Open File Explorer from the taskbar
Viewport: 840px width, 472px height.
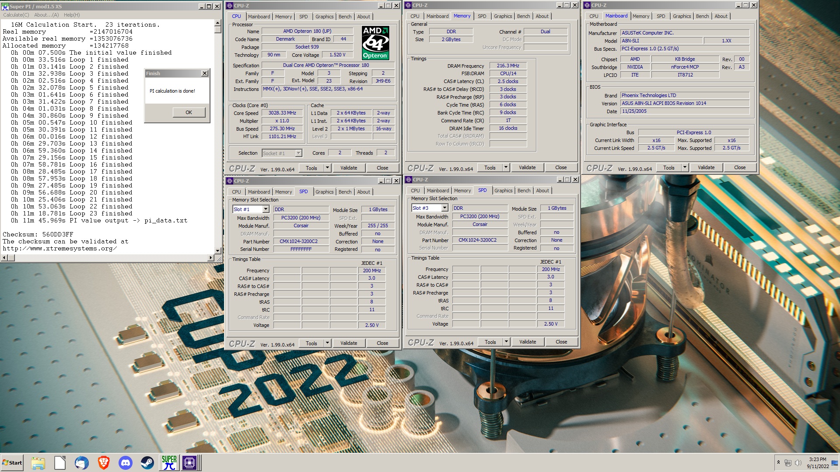pos(38,462)
